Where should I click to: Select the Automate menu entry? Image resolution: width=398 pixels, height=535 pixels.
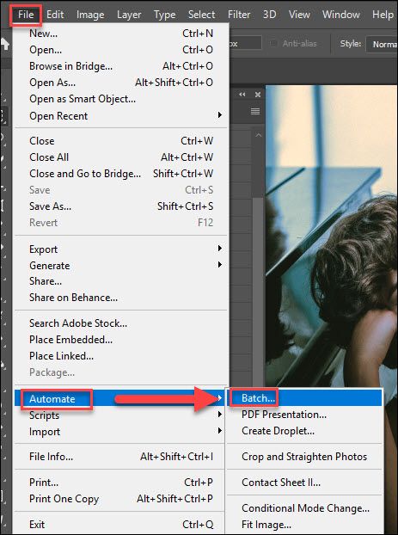[120, 398]
